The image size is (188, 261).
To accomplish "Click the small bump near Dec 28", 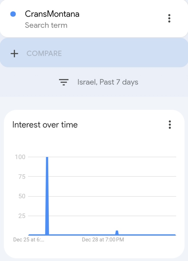I will pyautogui.click(x=117, y=233).
